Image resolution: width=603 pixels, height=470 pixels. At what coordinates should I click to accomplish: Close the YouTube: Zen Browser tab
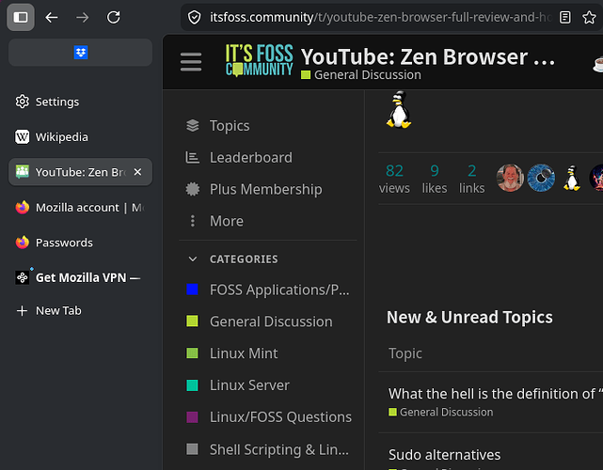137,172
